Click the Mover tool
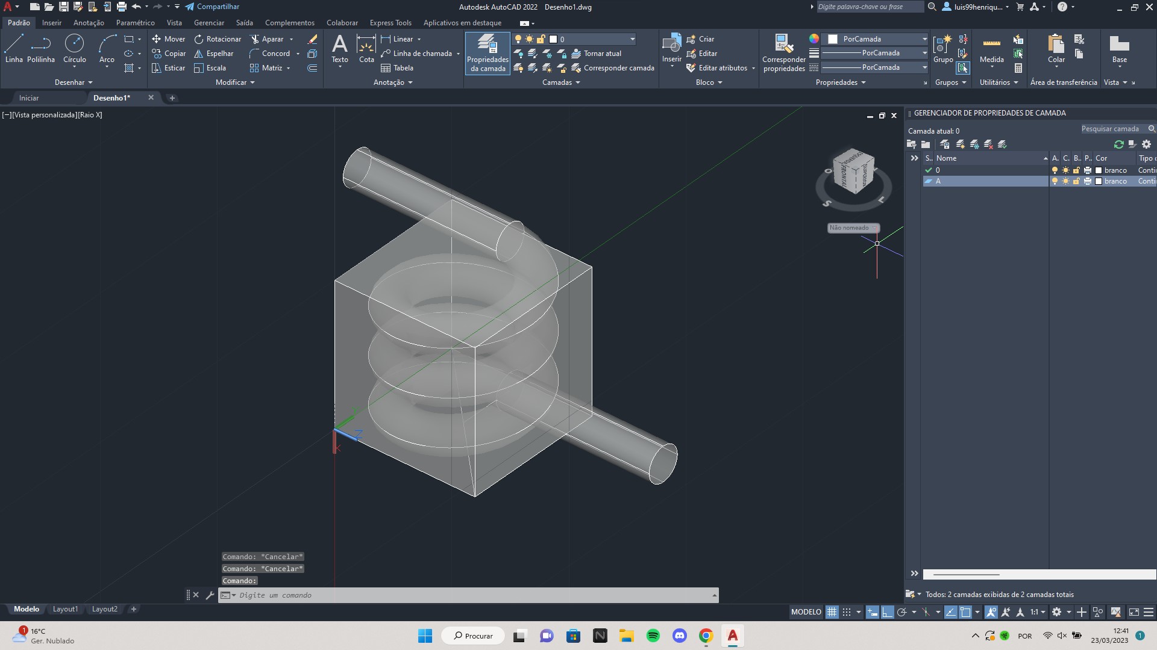 coord(168,39)
